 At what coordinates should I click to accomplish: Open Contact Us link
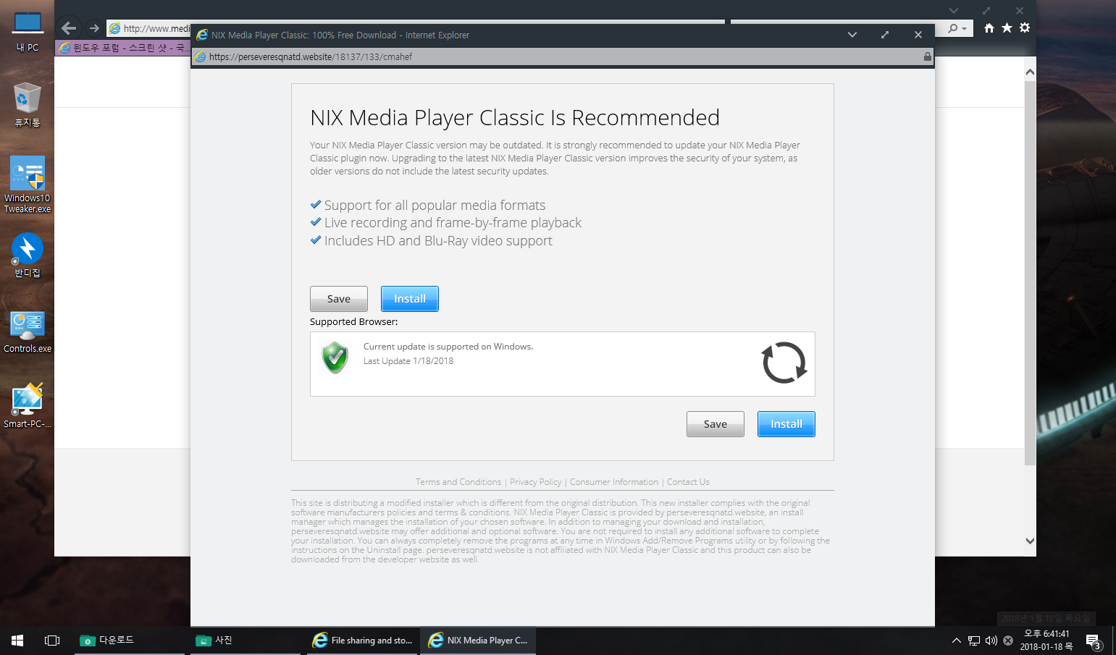pos(688,482)
